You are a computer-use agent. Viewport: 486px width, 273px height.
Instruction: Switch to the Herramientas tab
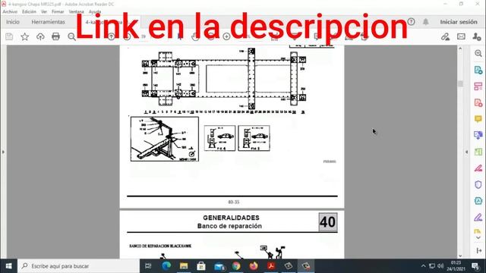tap(49, 22)
